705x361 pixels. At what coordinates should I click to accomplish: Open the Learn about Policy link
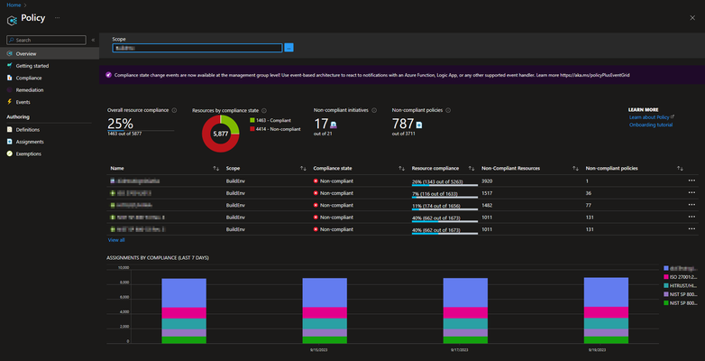point(650,117)
